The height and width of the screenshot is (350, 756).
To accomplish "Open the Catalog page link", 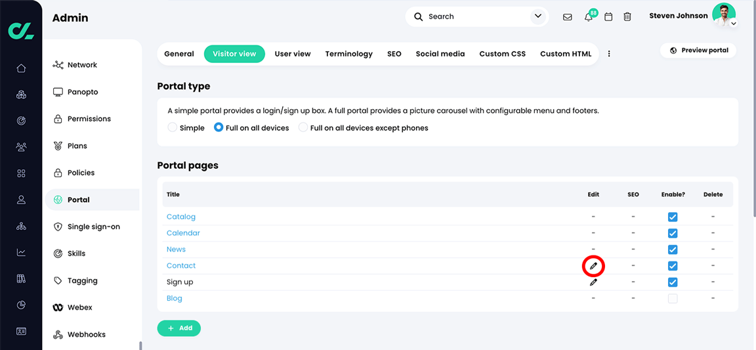I will (181, 217).
